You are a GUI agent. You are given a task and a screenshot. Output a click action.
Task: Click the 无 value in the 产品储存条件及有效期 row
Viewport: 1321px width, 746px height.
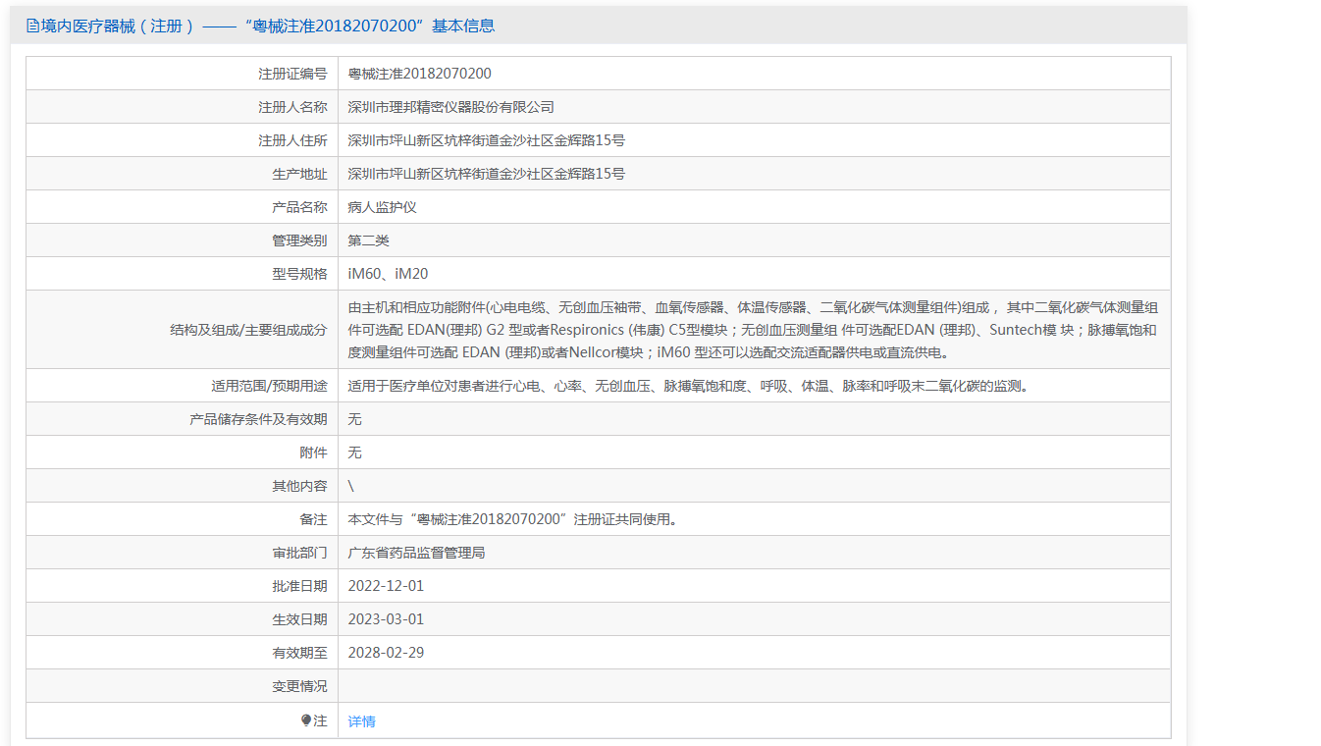355,419
